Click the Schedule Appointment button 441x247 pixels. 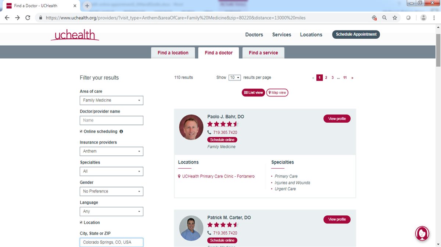(x=356, y=34)
